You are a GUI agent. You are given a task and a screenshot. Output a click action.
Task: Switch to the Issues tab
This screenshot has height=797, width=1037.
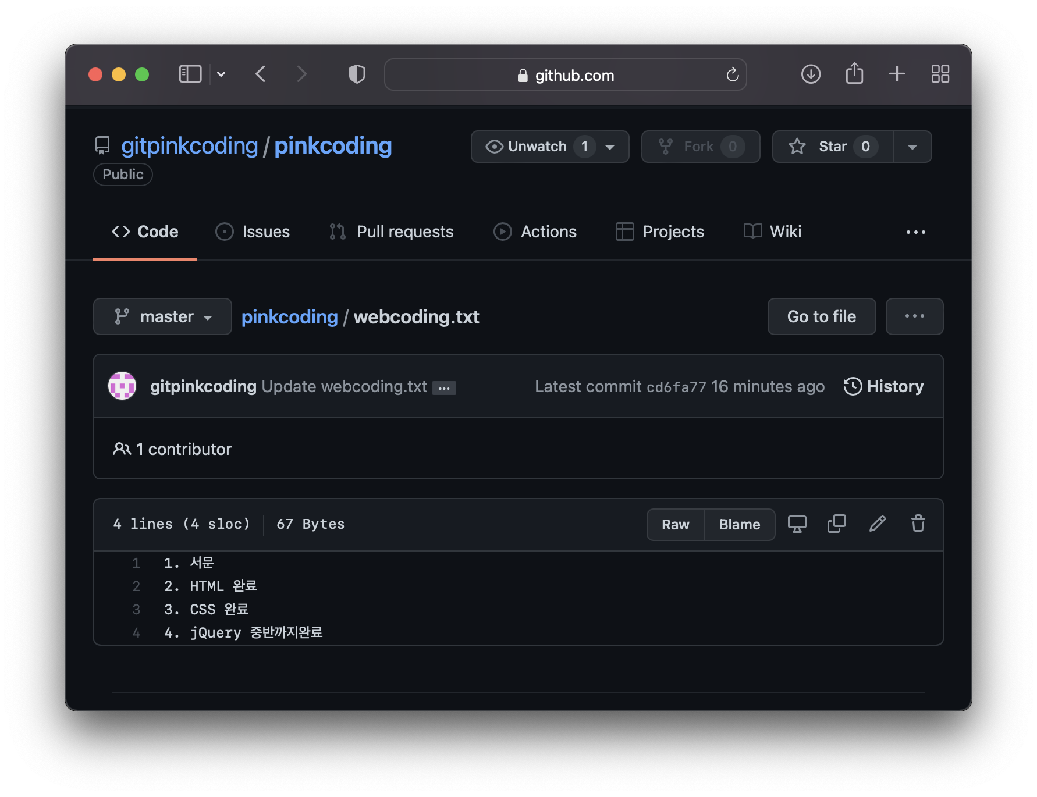[253, 232]
